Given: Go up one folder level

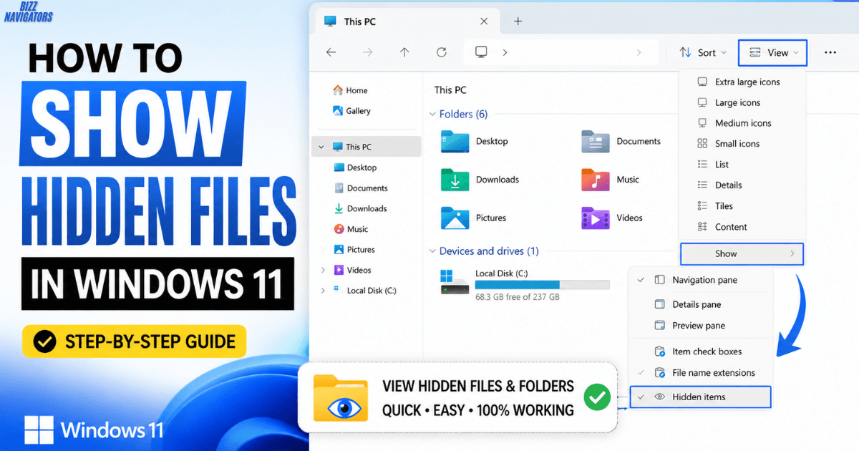Looking at the screenshot, I should coord(404,52).
